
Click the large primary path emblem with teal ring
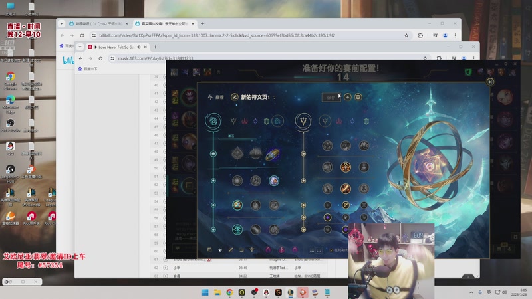pyautogui.click(x=213, y=121)
